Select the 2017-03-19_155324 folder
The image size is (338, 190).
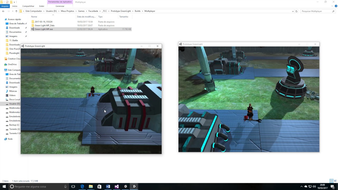[x=44, y=22]
